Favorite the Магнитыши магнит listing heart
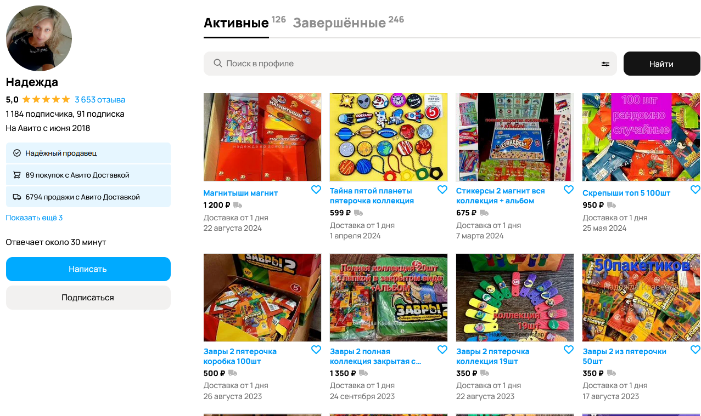 (x=316, y=190)
